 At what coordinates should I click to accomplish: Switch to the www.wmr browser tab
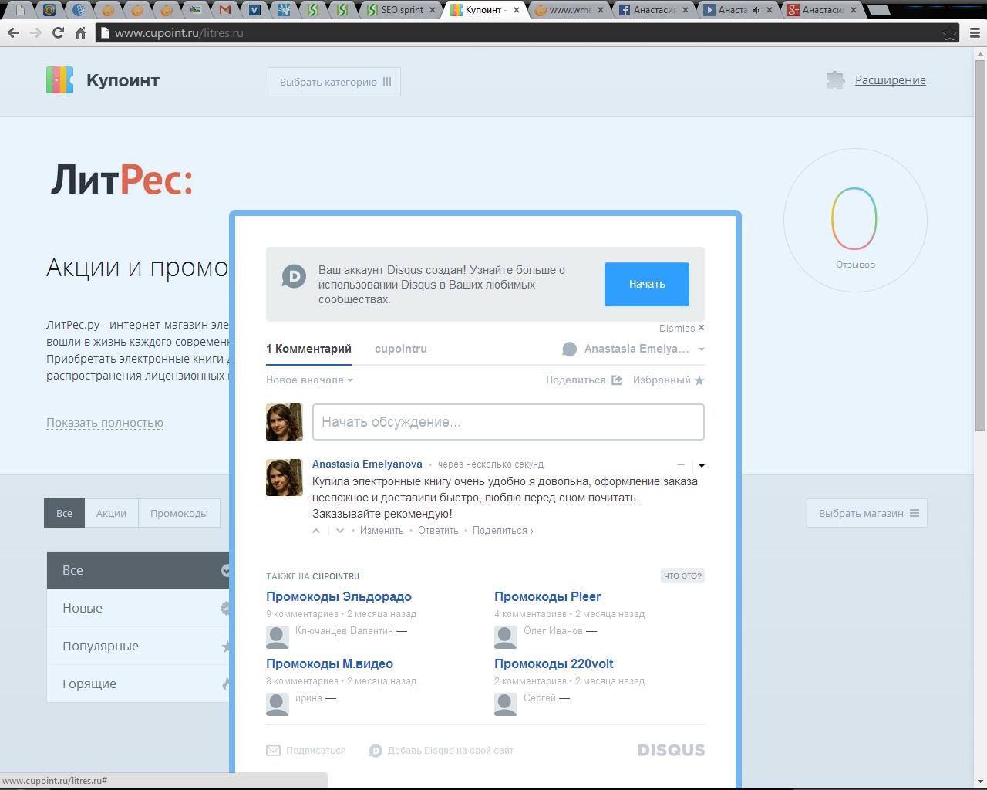point(569,10)
